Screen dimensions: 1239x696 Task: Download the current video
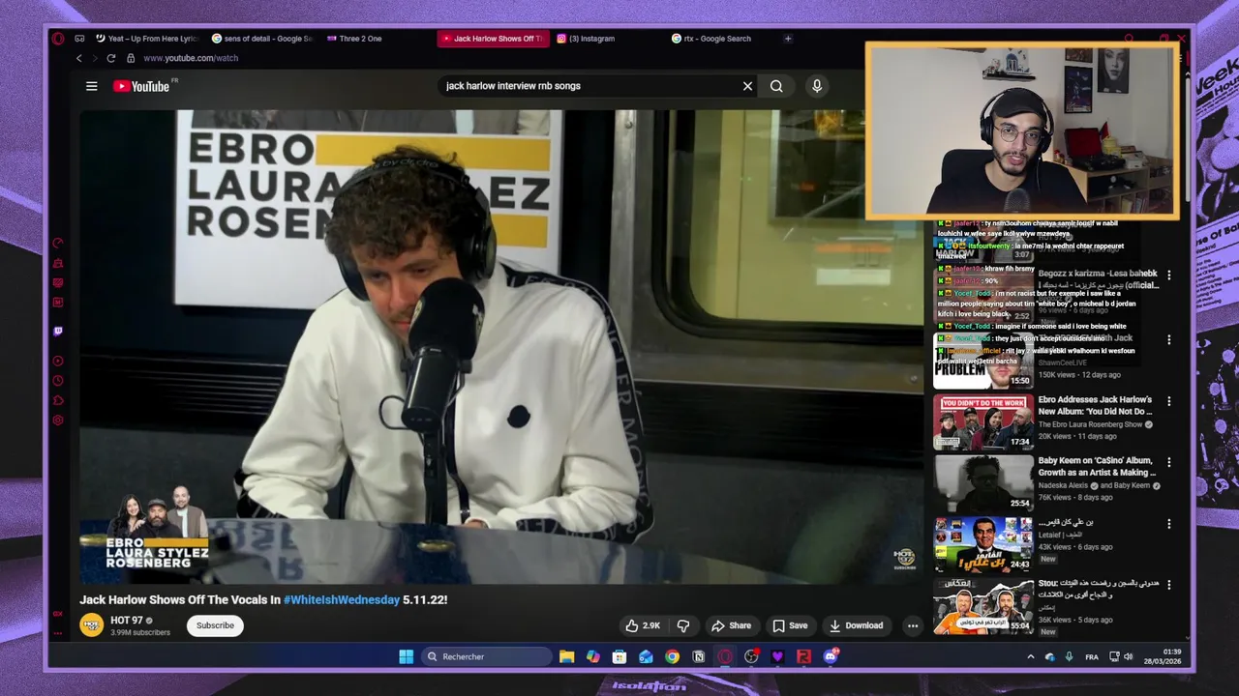pos(856,625)
